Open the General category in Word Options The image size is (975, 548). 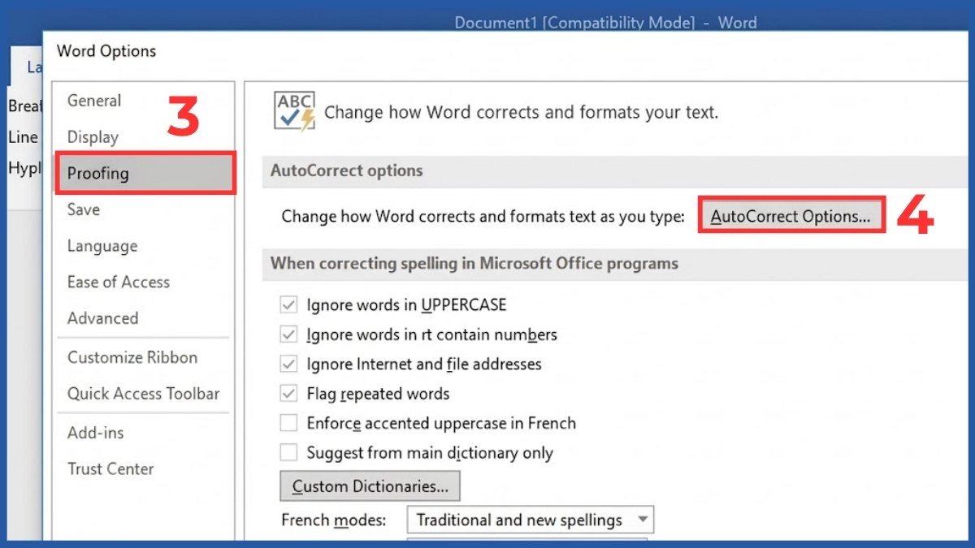coord(94,101)
